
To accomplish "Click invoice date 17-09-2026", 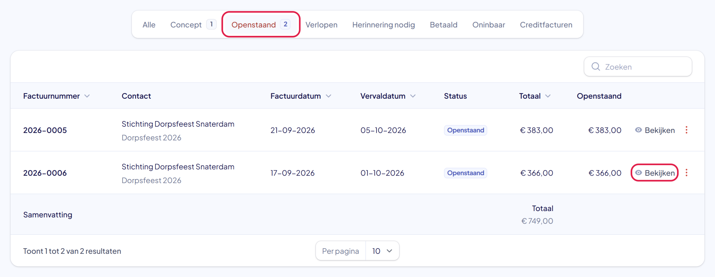I will point(292,173).
